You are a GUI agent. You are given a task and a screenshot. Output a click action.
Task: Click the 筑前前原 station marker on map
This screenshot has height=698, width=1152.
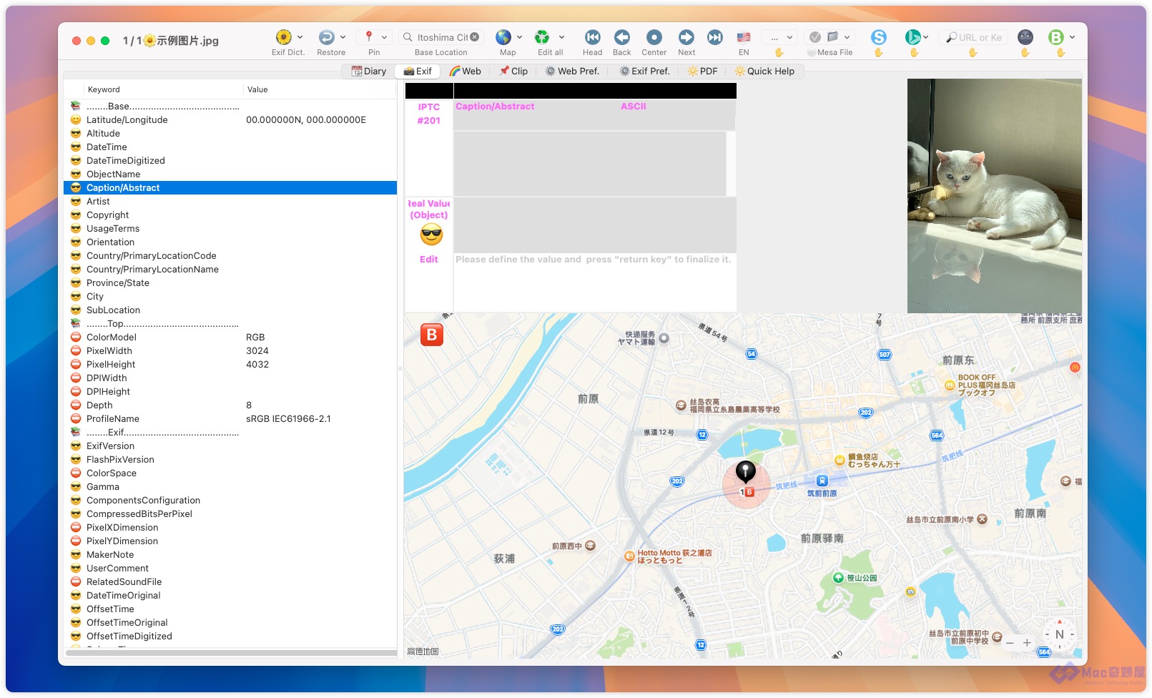822,481
